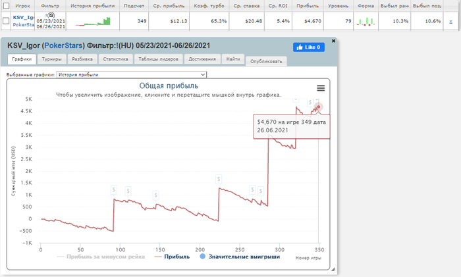Sort by Ср. прибыль column header

(x=169, y=5)
